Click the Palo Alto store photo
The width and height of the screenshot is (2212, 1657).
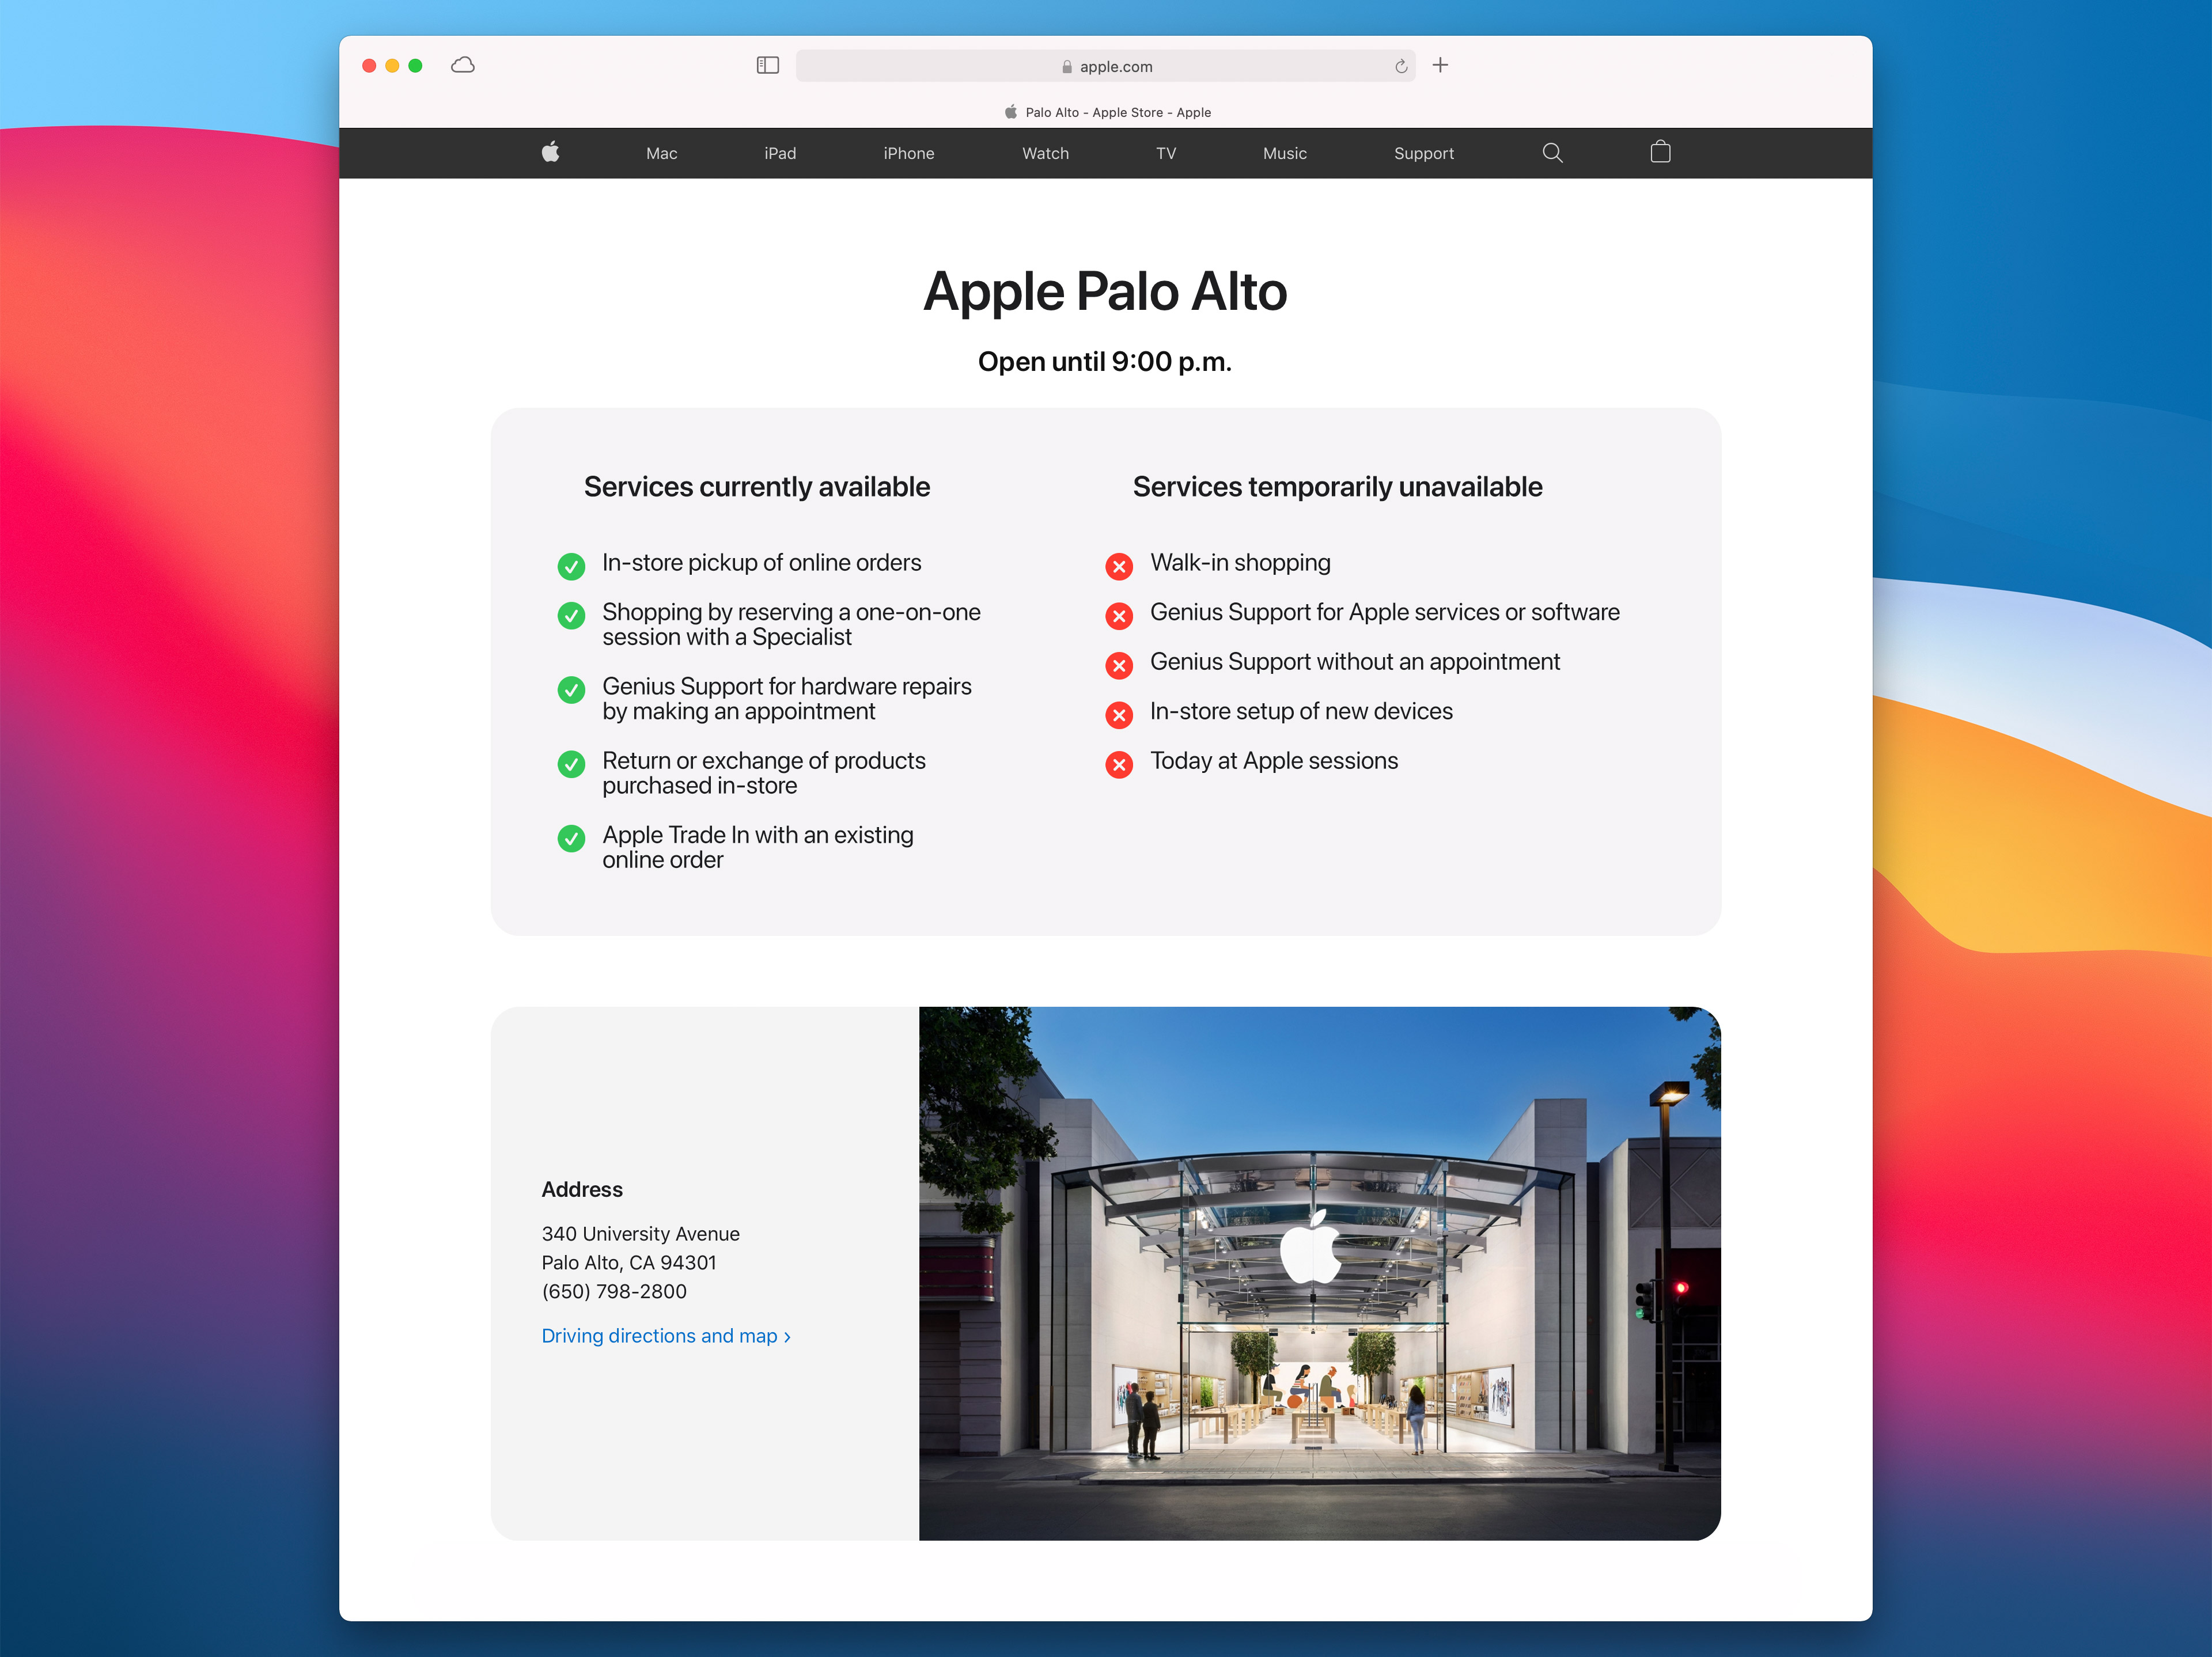tap(1319, 1272)
